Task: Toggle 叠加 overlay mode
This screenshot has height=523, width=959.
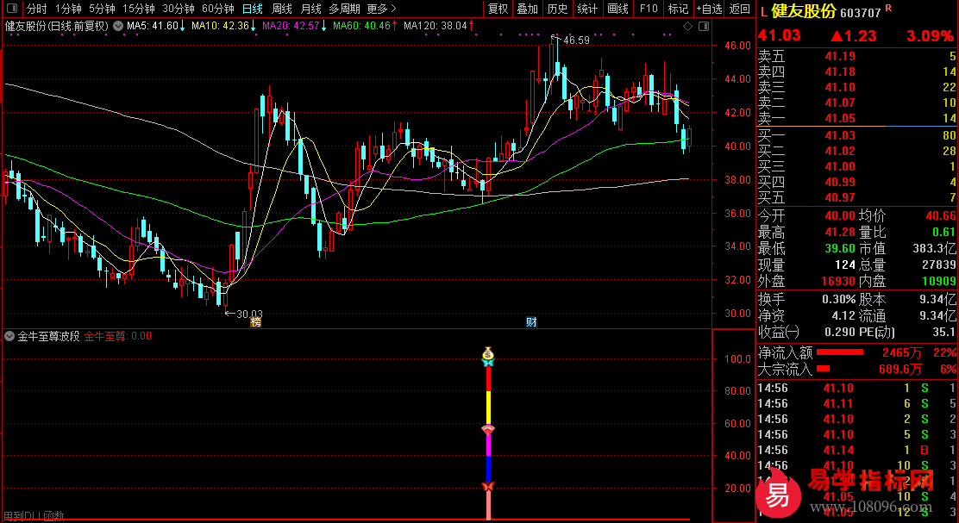Action: tap(527, 9)
